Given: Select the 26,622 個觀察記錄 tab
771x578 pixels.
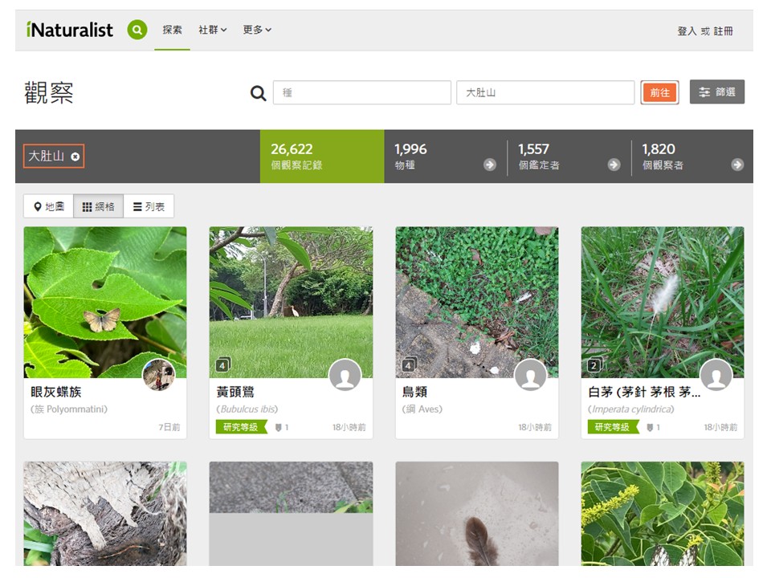Looking at the screenshot, I should [x=321, y=157].
